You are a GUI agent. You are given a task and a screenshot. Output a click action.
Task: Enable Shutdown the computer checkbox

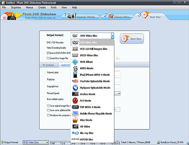(x=48, y=115)
